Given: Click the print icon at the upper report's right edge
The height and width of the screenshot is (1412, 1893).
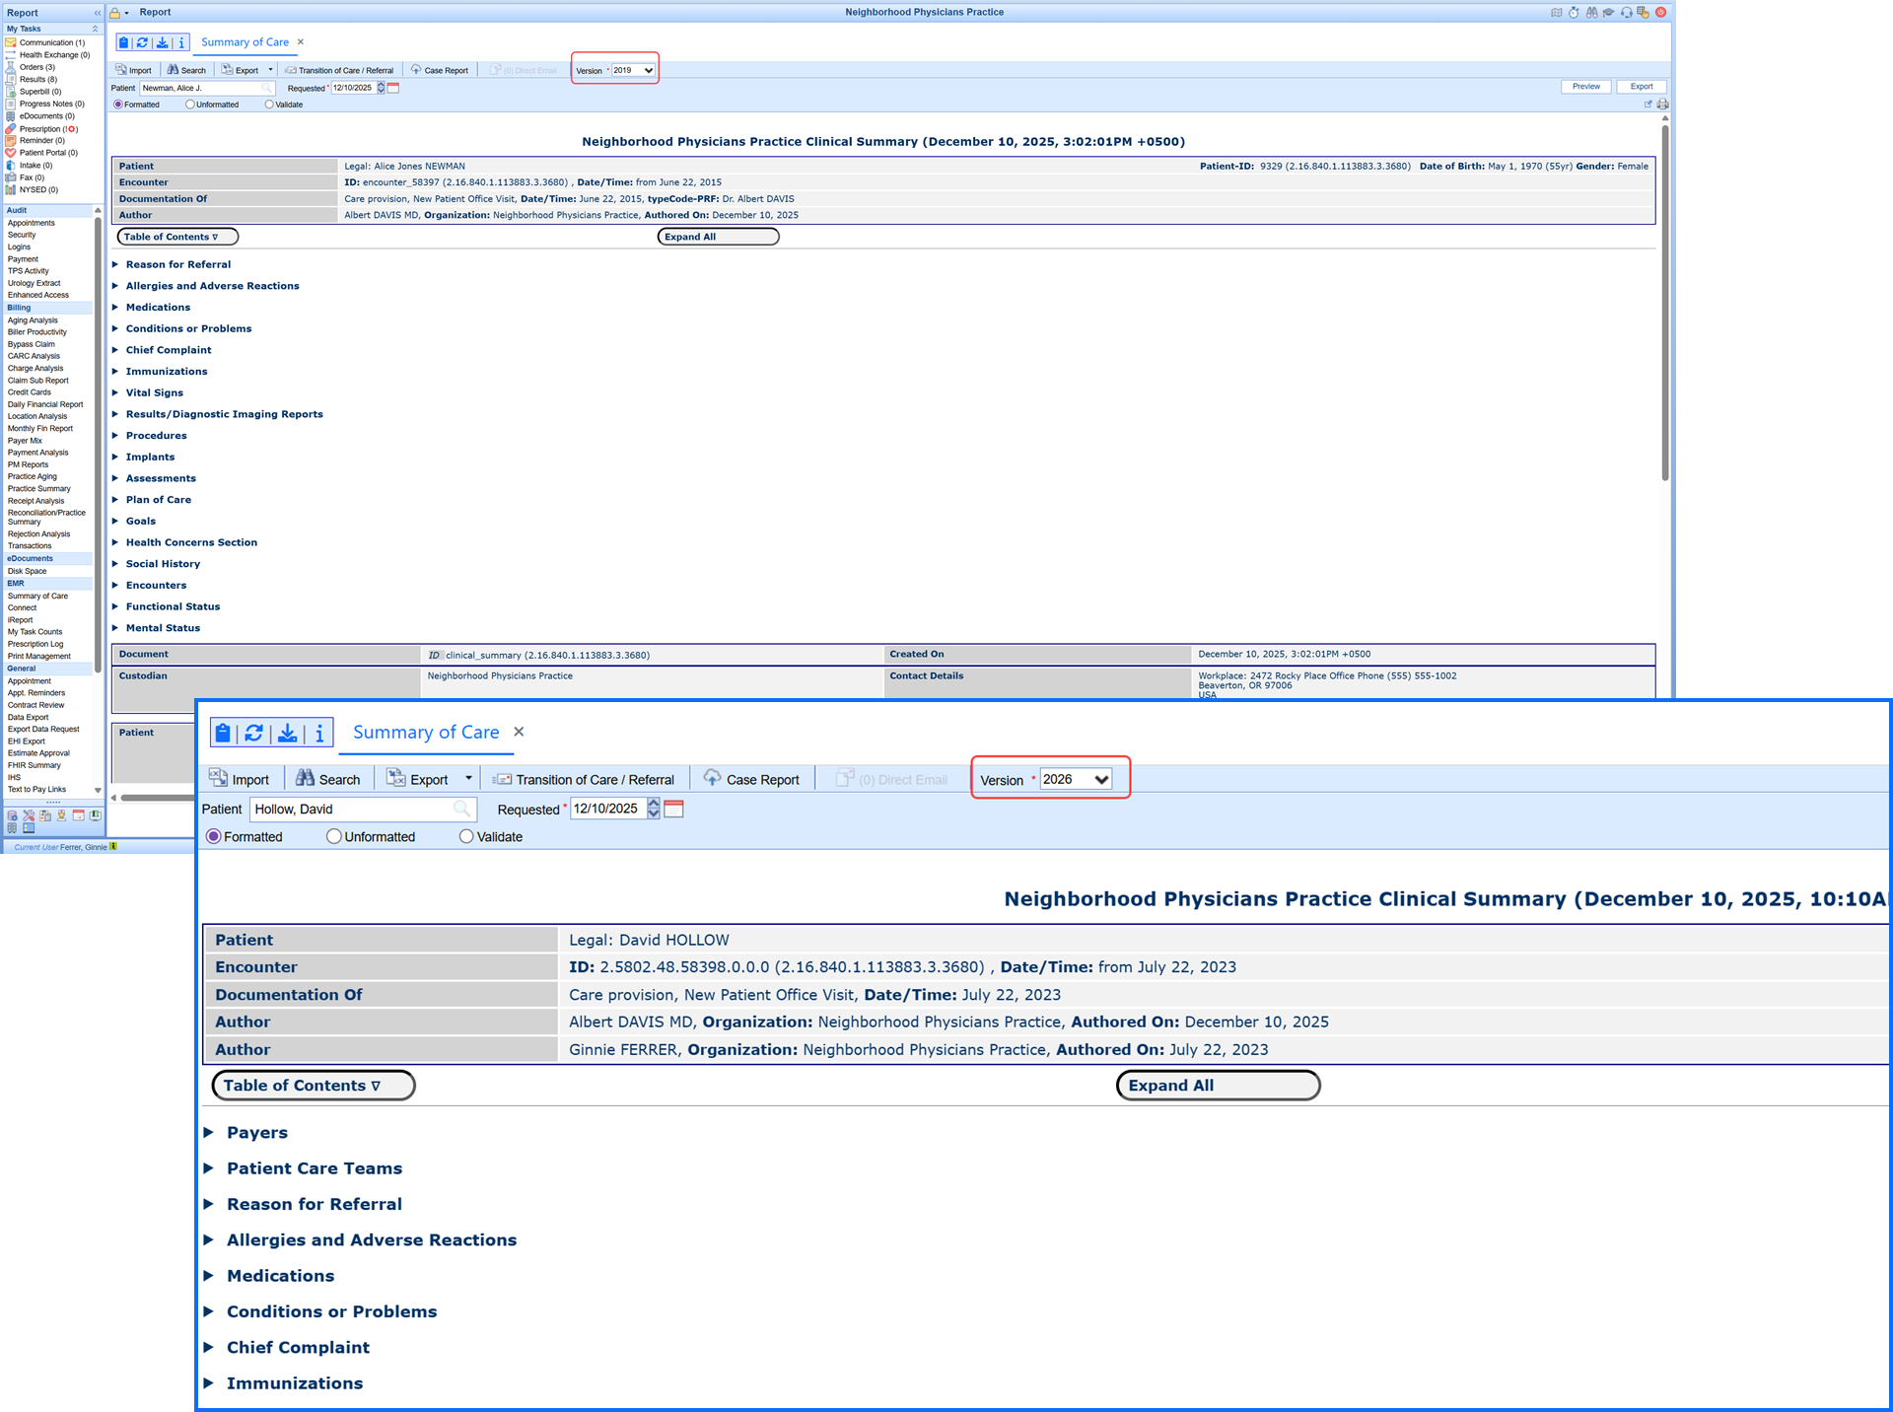Looking at the screenshot, I should click(1662, 105).
